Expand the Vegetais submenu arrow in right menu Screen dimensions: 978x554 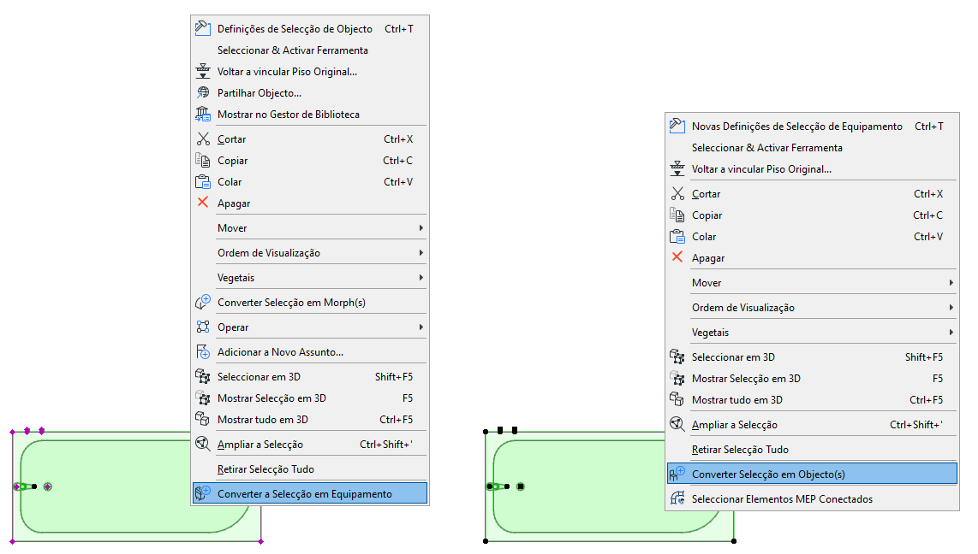click(x=951, y=333)
